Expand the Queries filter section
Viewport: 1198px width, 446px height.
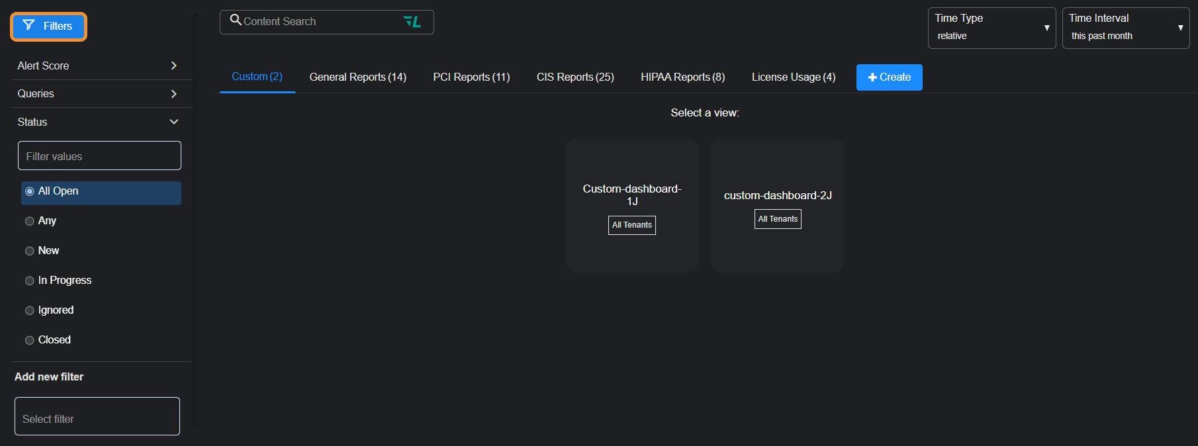coord(173,94)
